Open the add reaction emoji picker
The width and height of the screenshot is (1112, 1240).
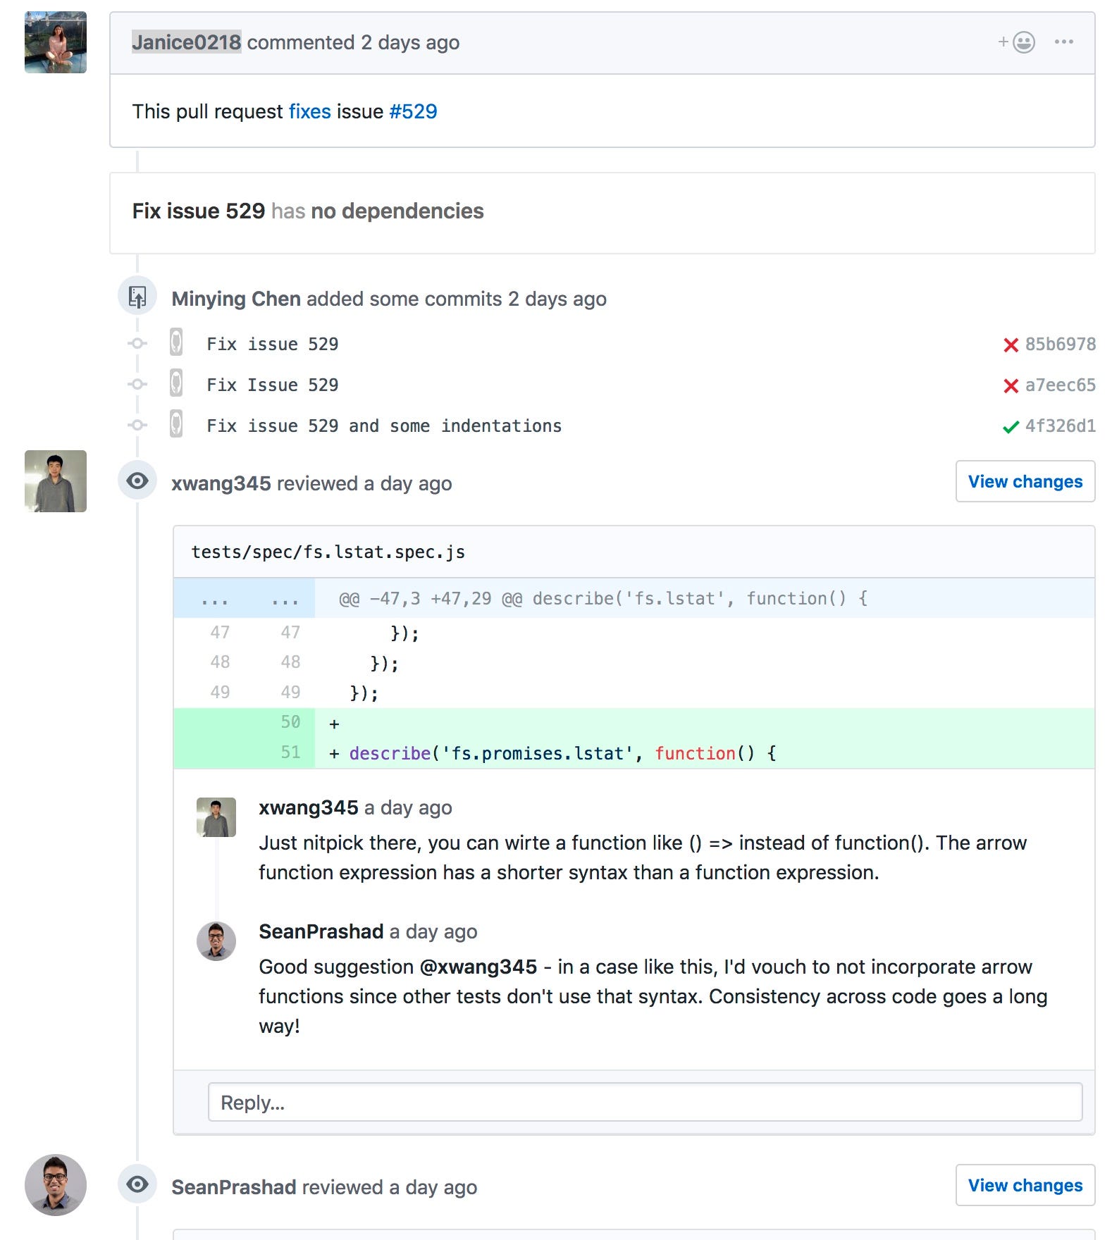(x=1017, y=42)
